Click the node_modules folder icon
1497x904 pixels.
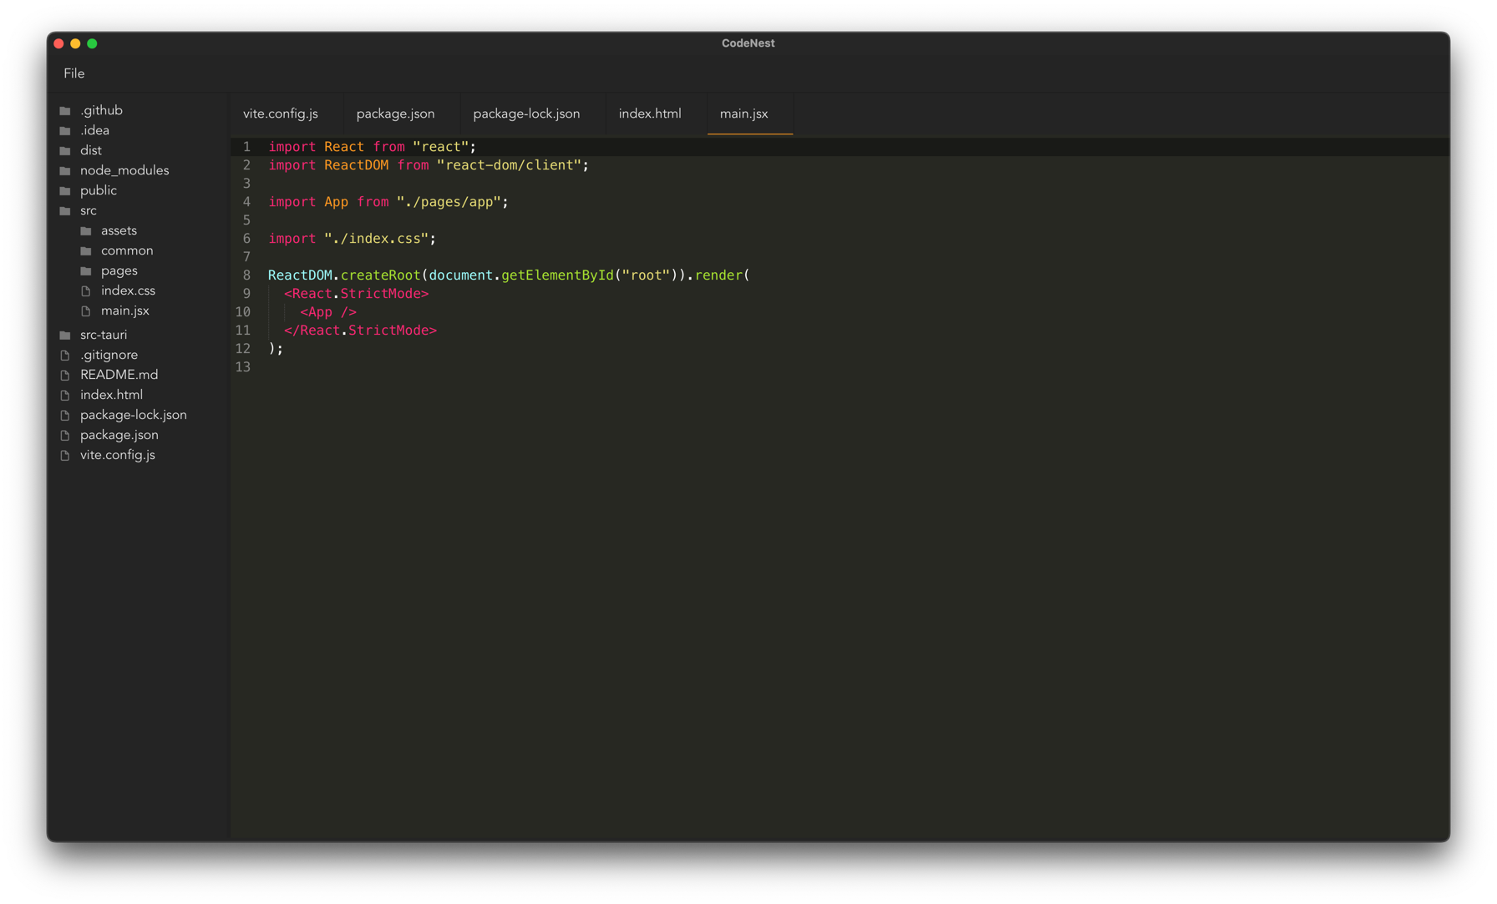(65, 170)
